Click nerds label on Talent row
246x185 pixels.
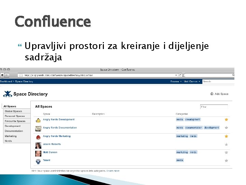click(180, 160)
